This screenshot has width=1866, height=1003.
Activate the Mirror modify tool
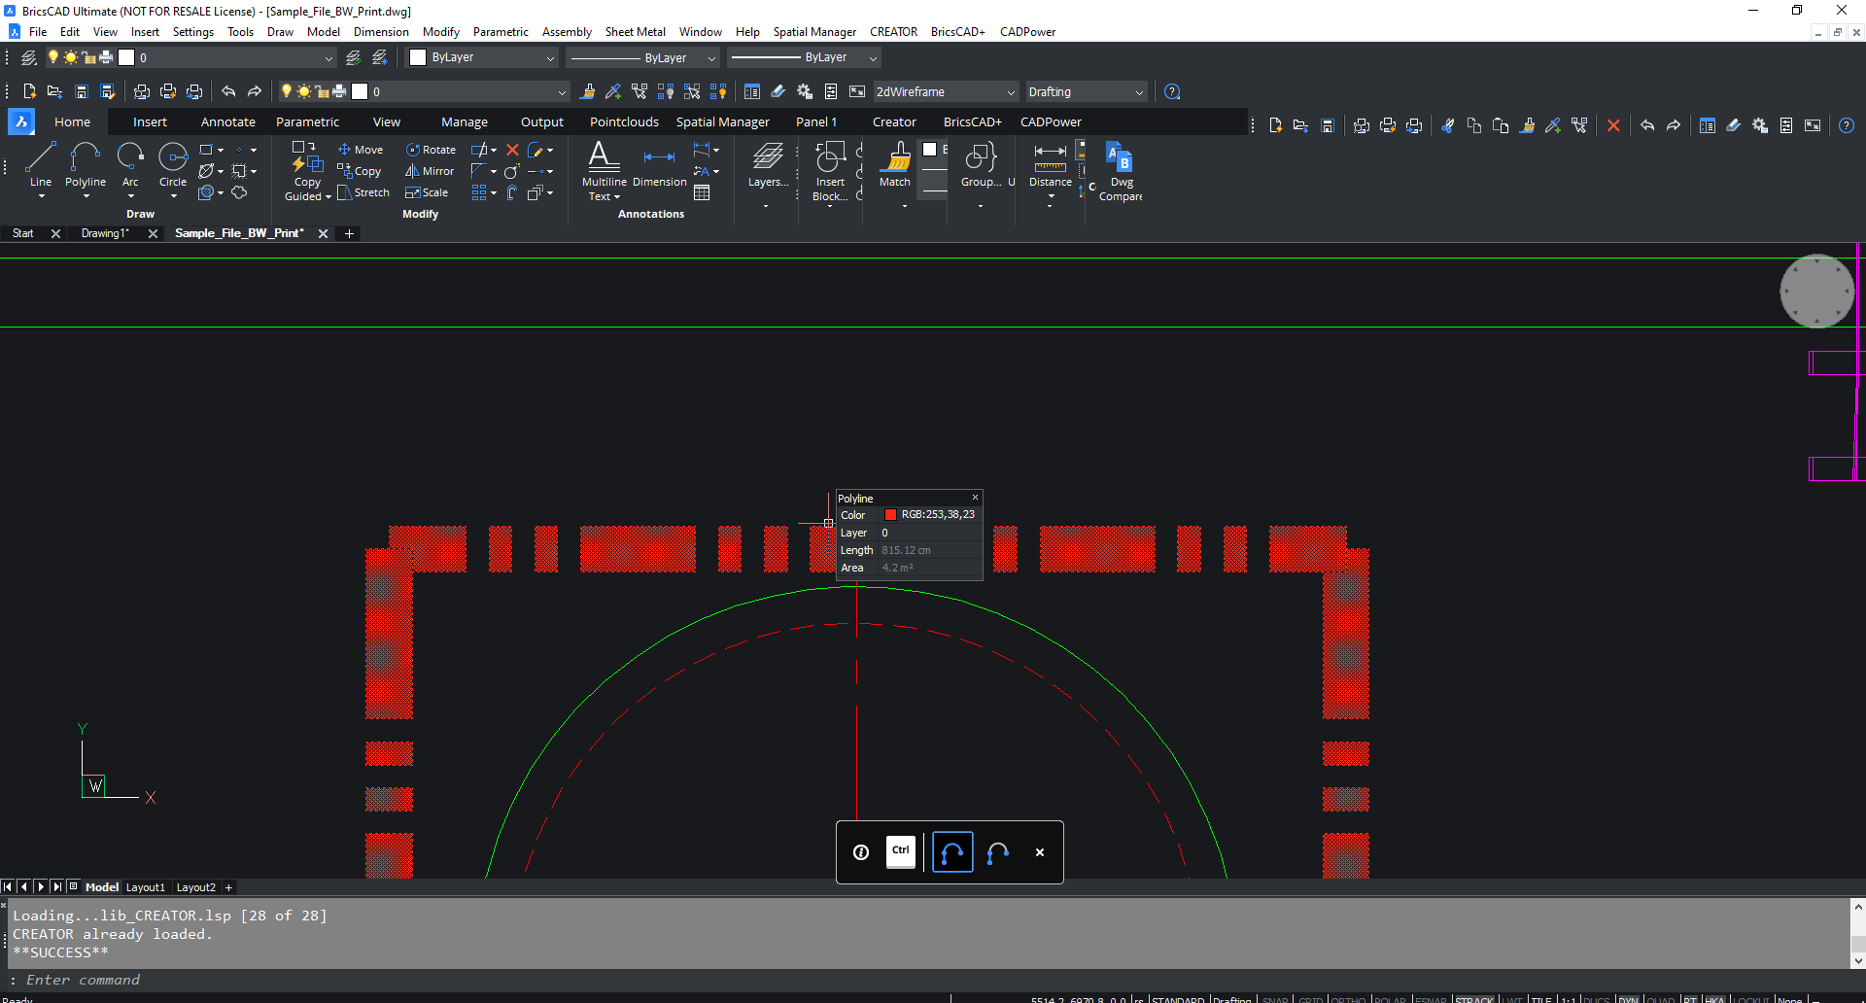(430, 171)
